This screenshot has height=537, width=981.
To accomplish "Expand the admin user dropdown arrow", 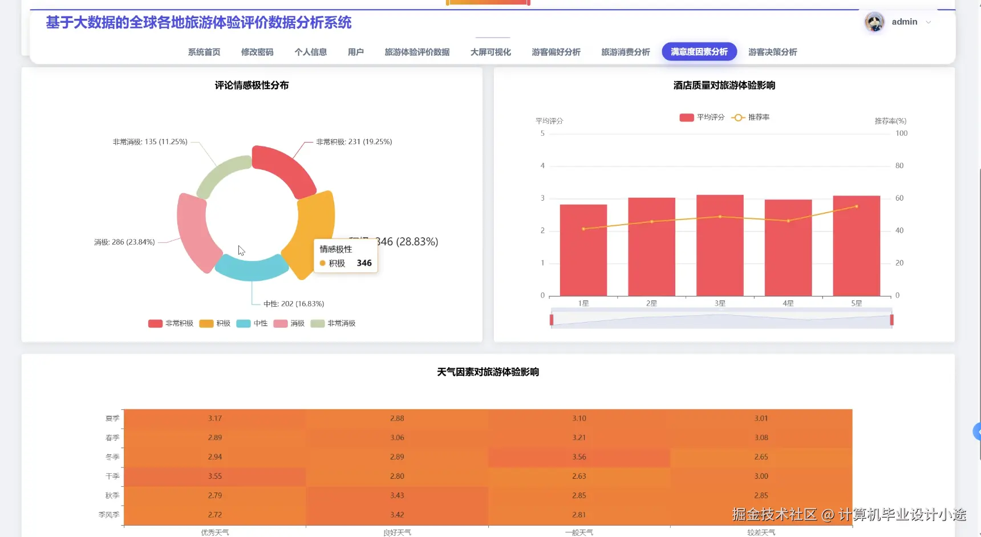I will 929,22.
